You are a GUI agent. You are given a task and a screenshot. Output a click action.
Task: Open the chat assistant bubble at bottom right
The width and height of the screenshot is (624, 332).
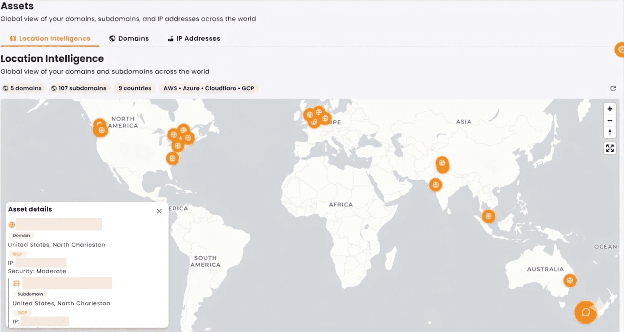(x=585, y=313)
